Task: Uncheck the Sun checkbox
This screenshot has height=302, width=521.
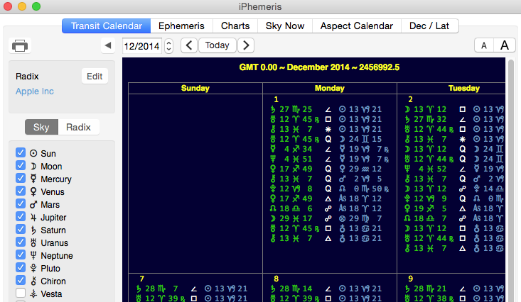Action: pos(21,153)
